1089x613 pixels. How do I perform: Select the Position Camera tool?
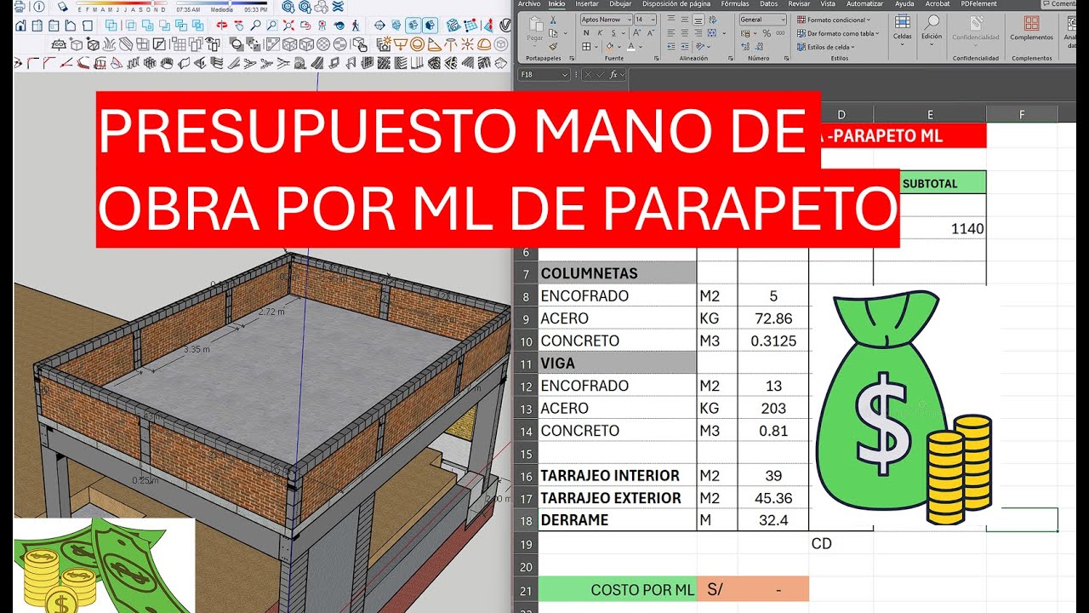click(322, 26)
